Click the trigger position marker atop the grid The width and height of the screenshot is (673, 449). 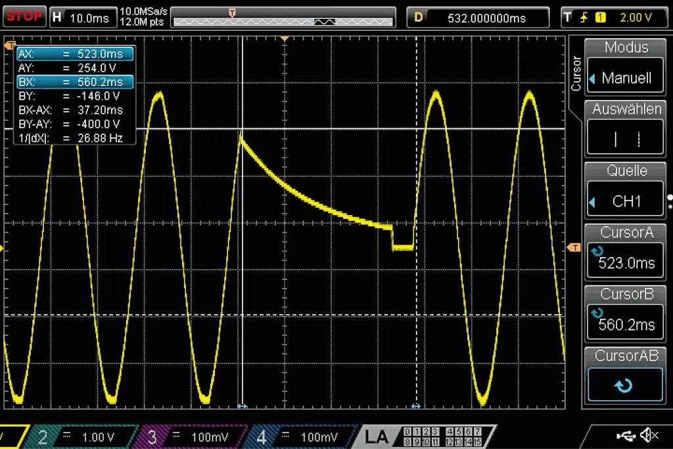click(x=285, y=39)
